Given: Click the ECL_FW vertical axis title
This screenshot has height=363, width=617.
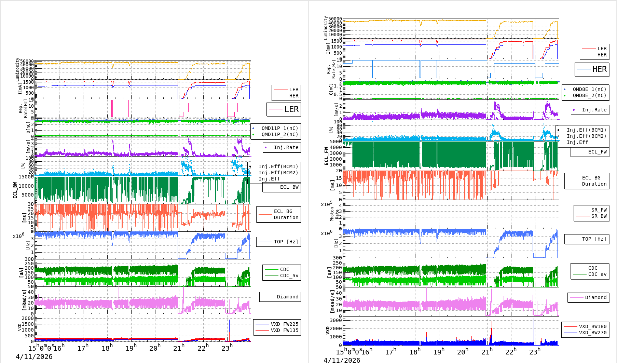Looking at the screenshot, I should (326, 156).
